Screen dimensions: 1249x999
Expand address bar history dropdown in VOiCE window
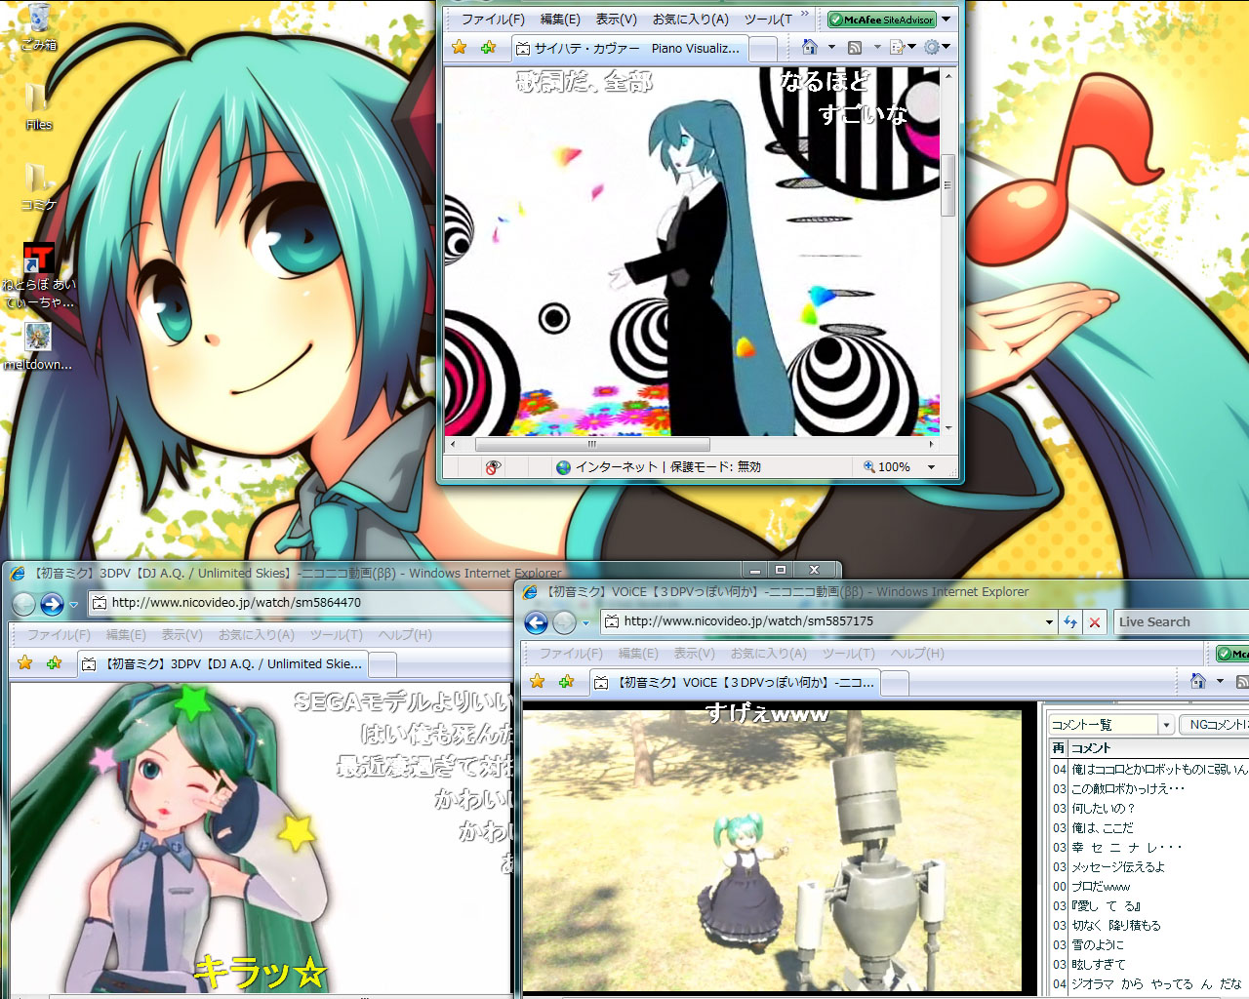tap(1049, 621)
